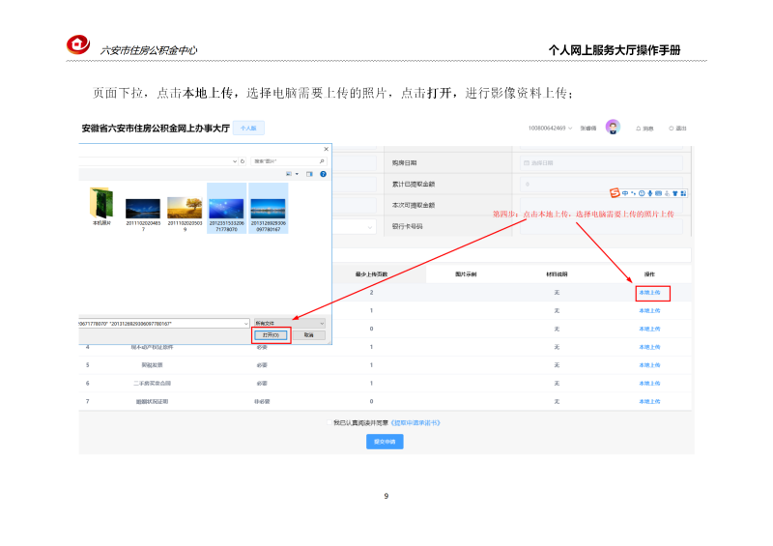Open the Sogou soft keyboard icon
Screen dimensions: 773x546
pos(658,193)
